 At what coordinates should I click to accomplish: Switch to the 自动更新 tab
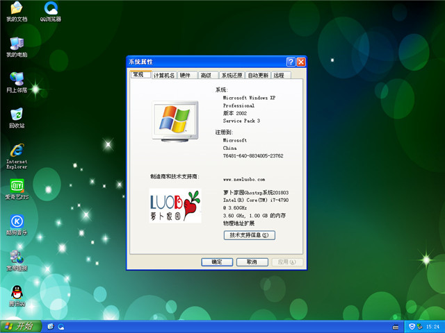258,76
